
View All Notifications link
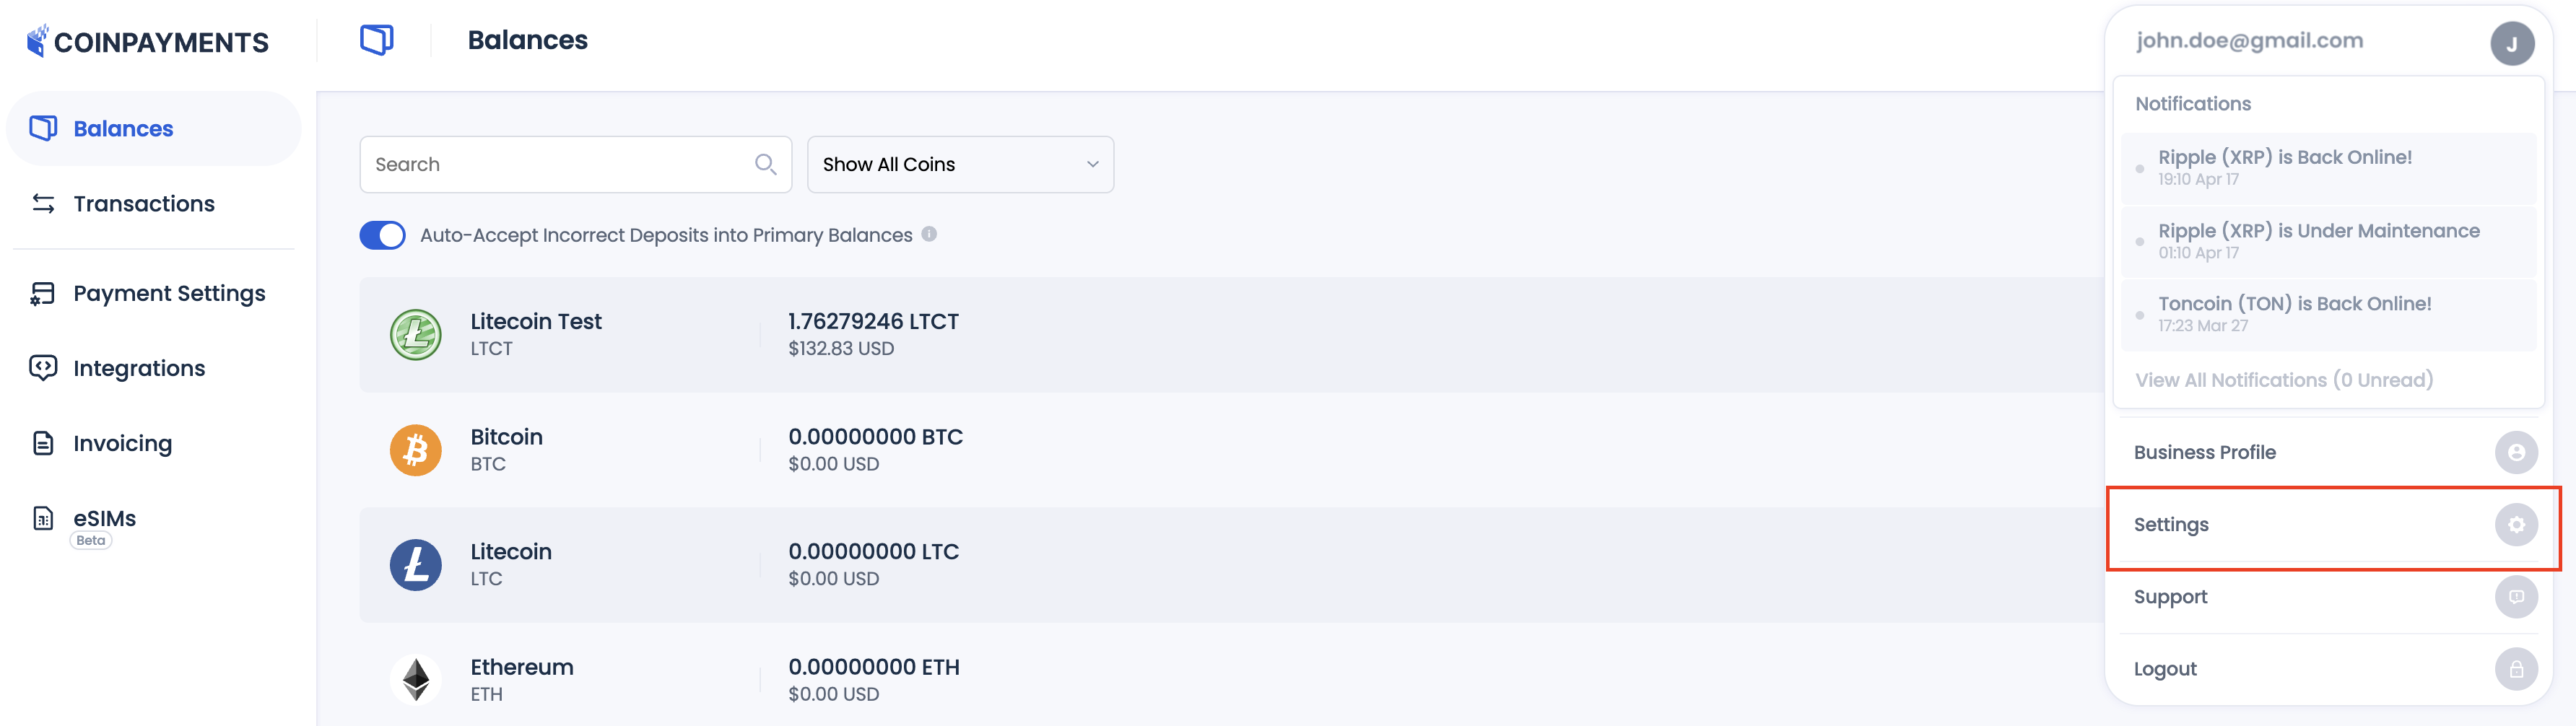point(2284,380)
